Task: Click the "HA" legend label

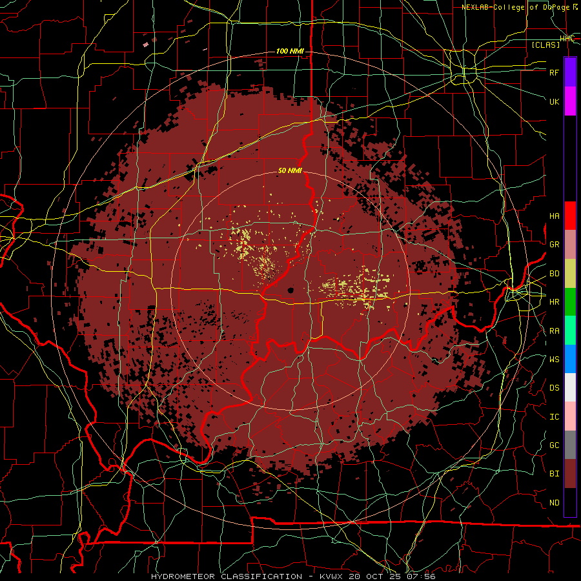Action: point(555,216)
